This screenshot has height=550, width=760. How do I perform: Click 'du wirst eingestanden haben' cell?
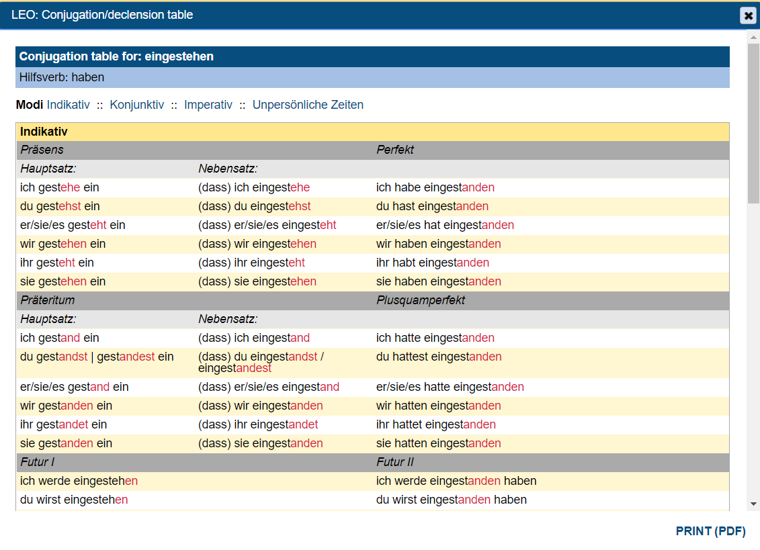click(452, 500)
